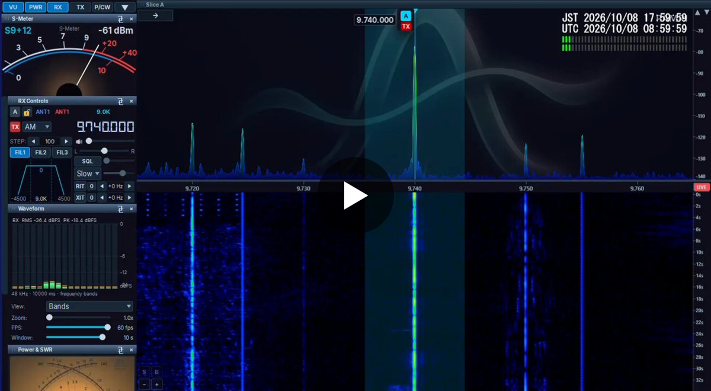Click the blue ANT1 receive antenna label
Screen dimensions: 711x391
point(43,112)
